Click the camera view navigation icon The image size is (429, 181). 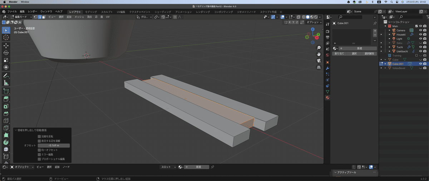click(x=319, y=60)
